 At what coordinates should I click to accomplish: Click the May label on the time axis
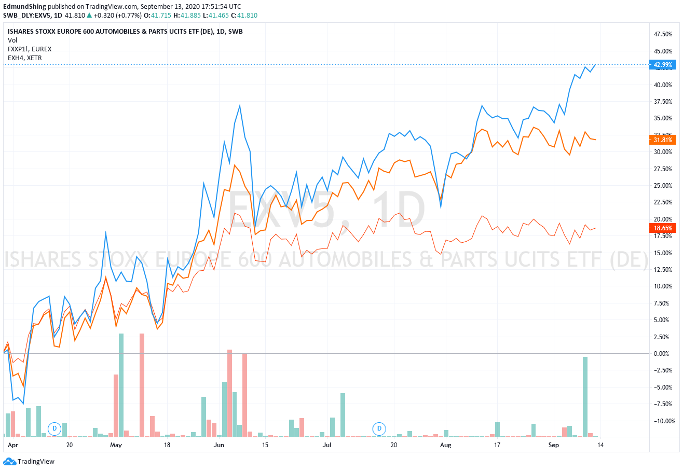pyautogui.click(x=116, y=445)
